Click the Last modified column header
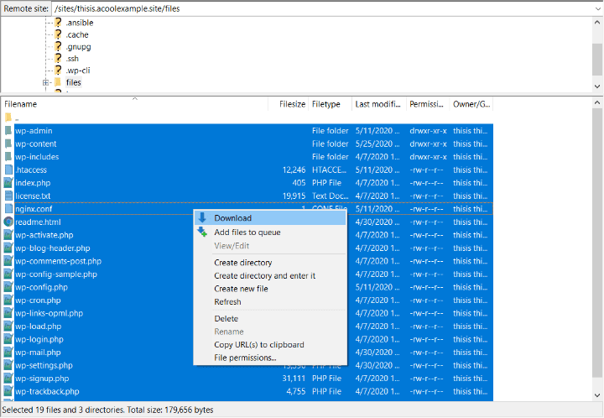Screen dimensions: 604x418 tap(377, 104)
